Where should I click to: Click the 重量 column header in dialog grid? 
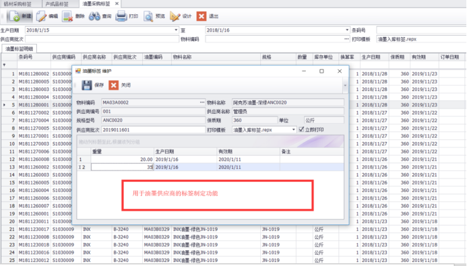[122, 152]
